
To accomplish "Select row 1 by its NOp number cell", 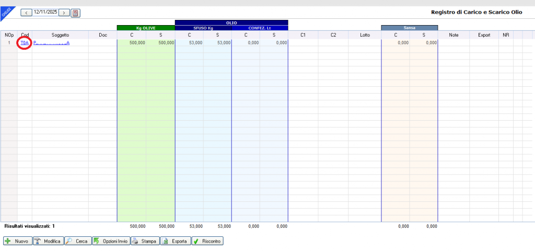I will coord(9,43).
